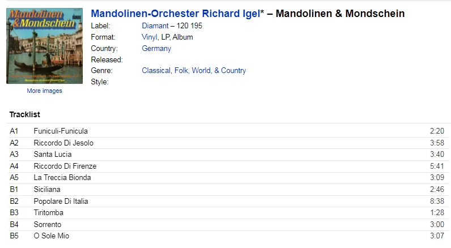
Task: Click the Funiculi-Funicula track title
Action: pyautogui.click(x=61, y=131)
